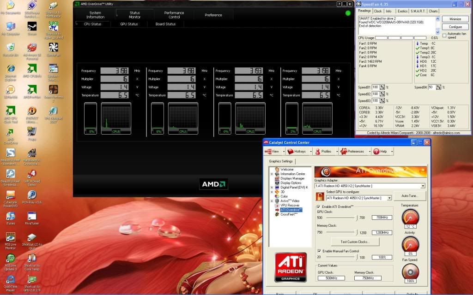Click the 700MHz GPU clock value field
Viewport: 473px width, 295px height.
click(382, 218)
